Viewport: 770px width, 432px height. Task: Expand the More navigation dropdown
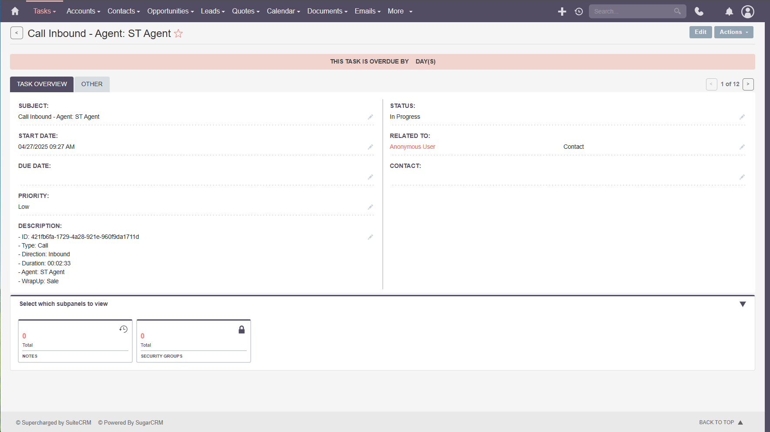[400, 11]
